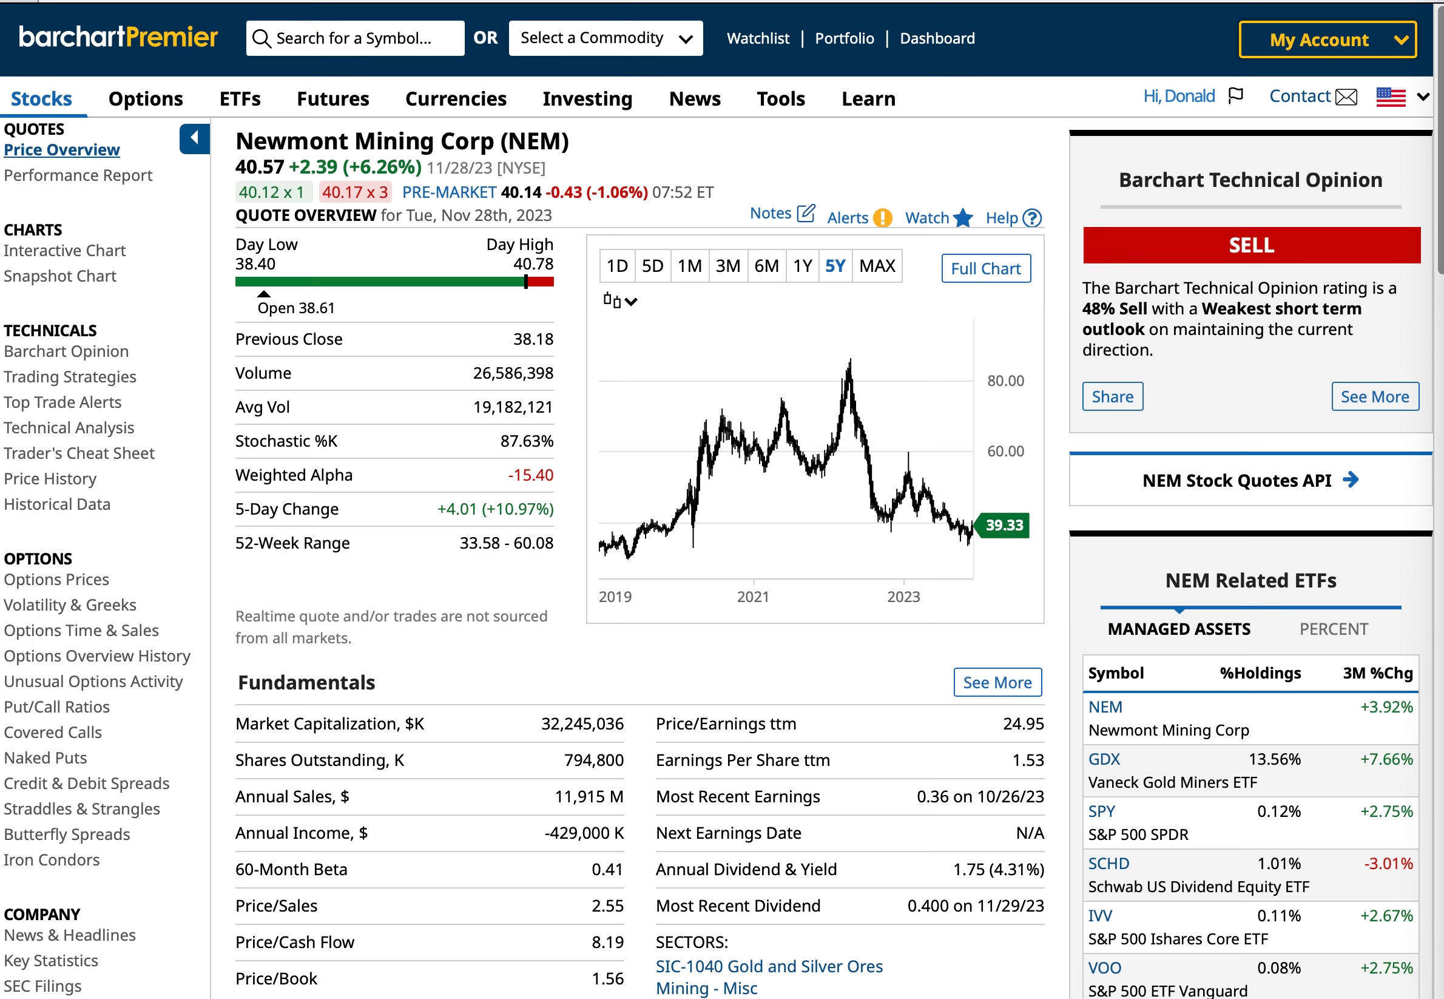Open the Select a Commodity dropdown

point(606,38)
